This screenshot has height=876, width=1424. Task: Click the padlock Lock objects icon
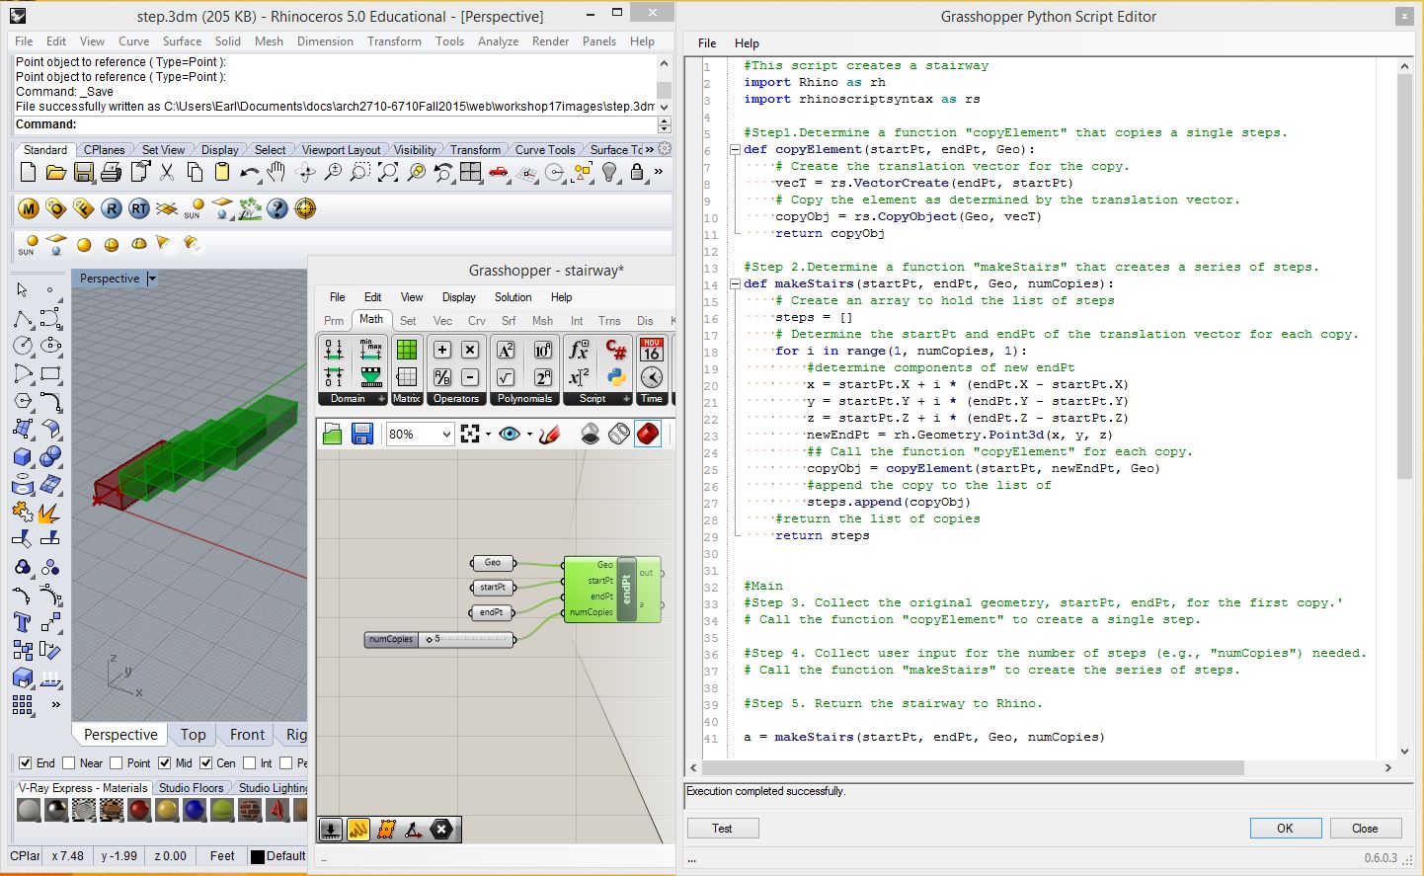(637, 173)
